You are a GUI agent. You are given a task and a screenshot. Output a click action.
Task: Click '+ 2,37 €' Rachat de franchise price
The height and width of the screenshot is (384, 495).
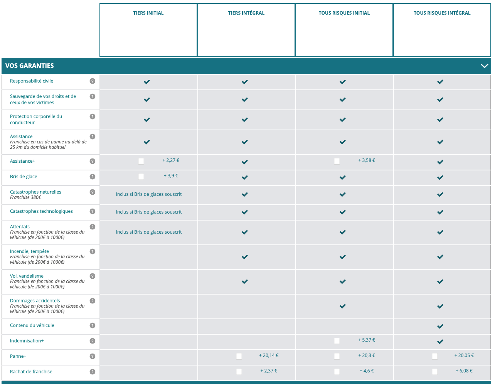click(269, 371)
